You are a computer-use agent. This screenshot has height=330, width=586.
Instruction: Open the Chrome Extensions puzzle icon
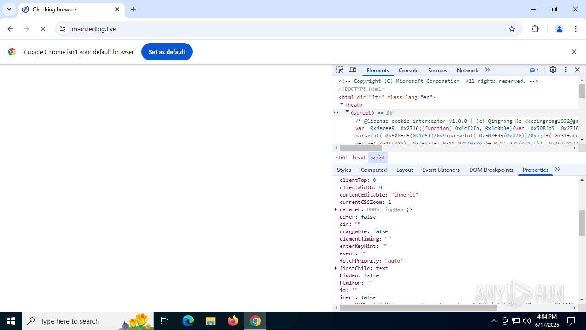535,29
